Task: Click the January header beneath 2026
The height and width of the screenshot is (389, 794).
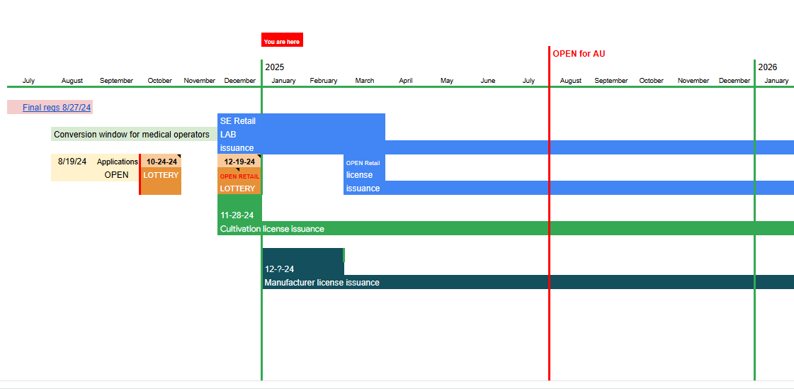Action: tap(776, 81)
